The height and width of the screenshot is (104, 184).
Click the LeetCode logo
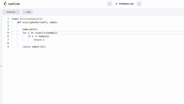click(12, 4)
